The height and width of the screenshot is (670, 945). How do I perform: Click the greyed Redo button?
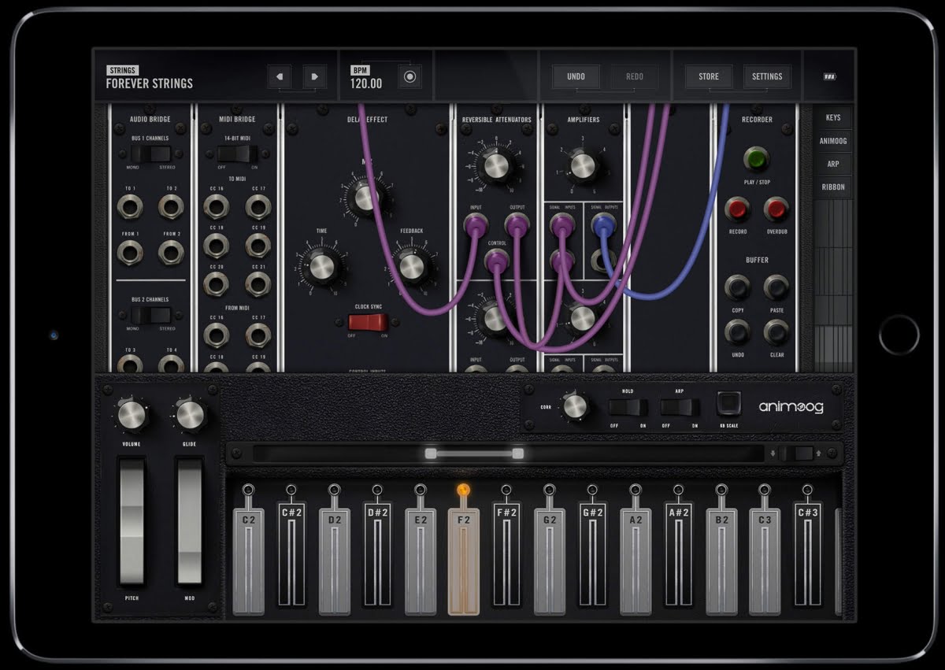[635, 76]
